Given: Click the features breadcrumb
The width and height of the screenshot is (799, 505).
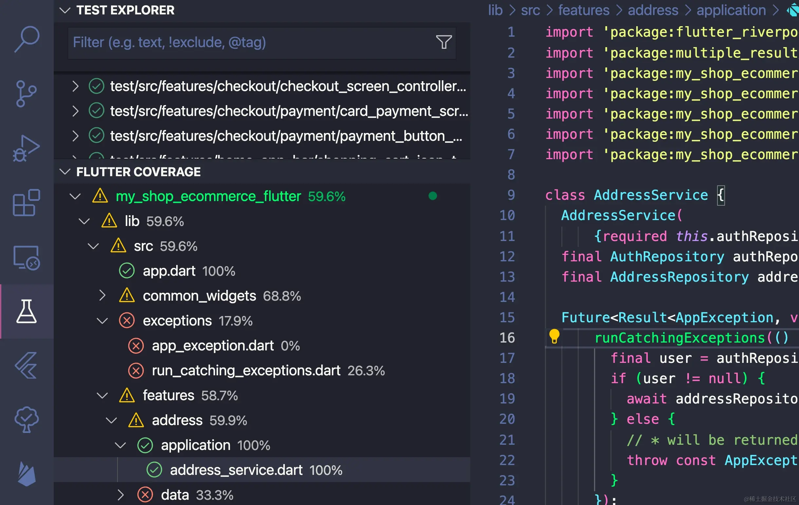Looking at the screenshot, I should (x=584, y=10).
